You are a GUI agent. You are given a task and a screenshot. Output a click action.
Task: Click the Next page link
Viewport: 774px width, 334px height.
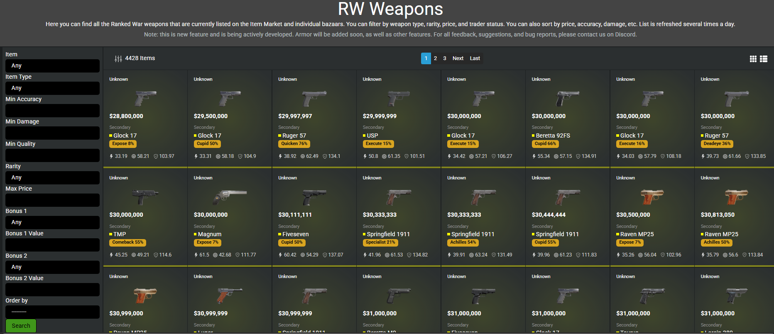[x=458, y=58]
